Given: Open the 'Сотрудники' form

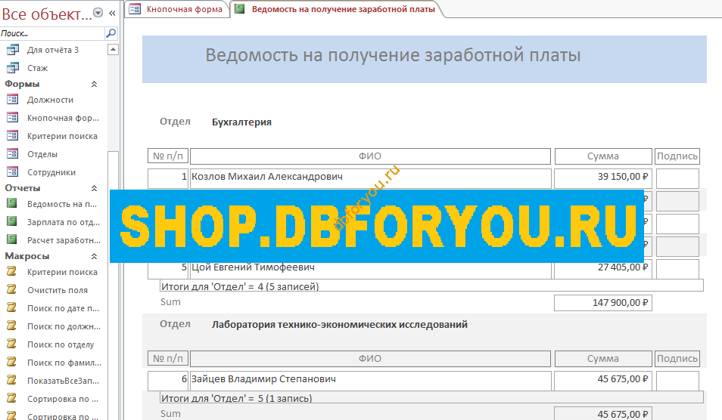Looking at the screenshot, I should tap(51, 172).
